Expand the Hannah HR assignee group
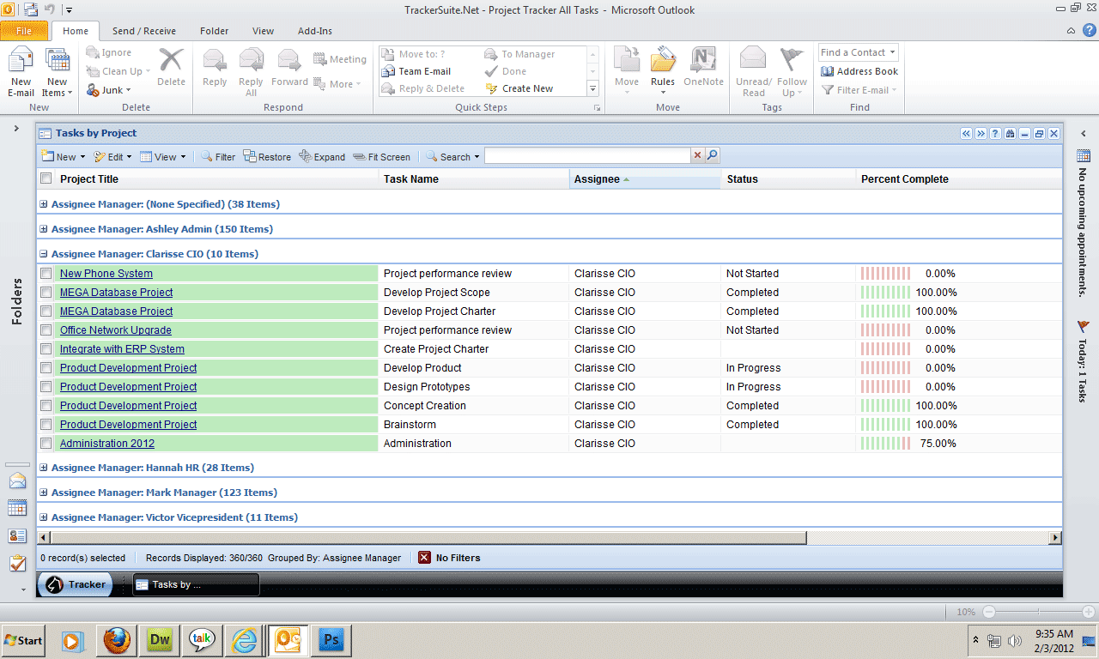 tap(43, 468)
